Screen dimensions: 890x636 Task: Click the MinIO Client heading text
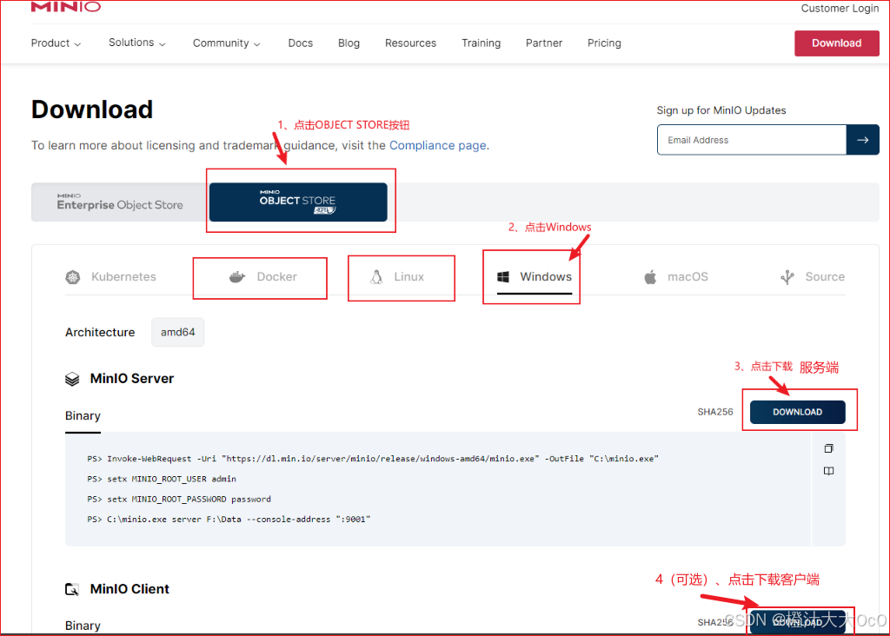130,589
